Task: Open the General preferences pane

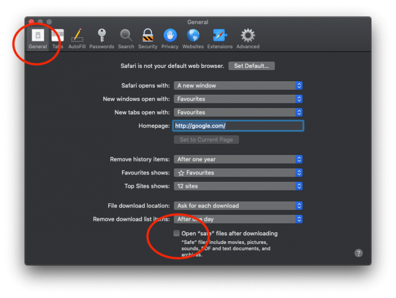Action: pyautogui.click(x=37, y=39)
